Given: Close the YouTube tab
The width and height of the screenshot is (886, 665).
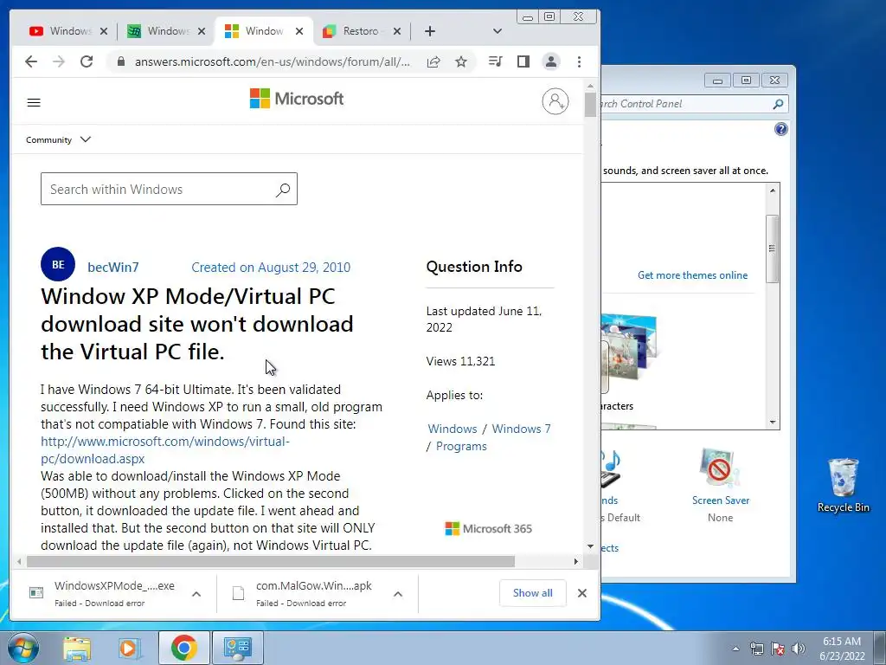Looking at the screenshot, I should point(104,31).
